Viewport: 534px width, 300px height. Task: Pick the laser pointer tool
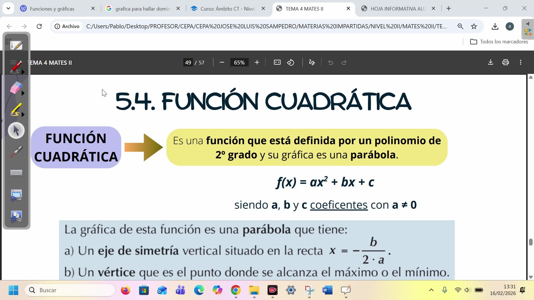[x=16, y=152]
